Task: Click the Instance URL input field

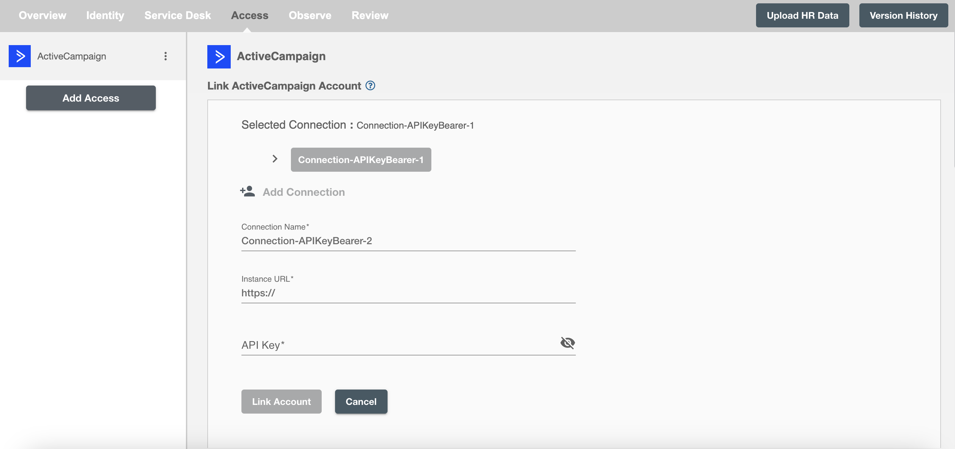Action: coord(408,293)
